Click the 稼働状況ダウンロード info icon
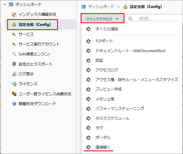This screenshot has height=154, width=183. pos(14,104)
